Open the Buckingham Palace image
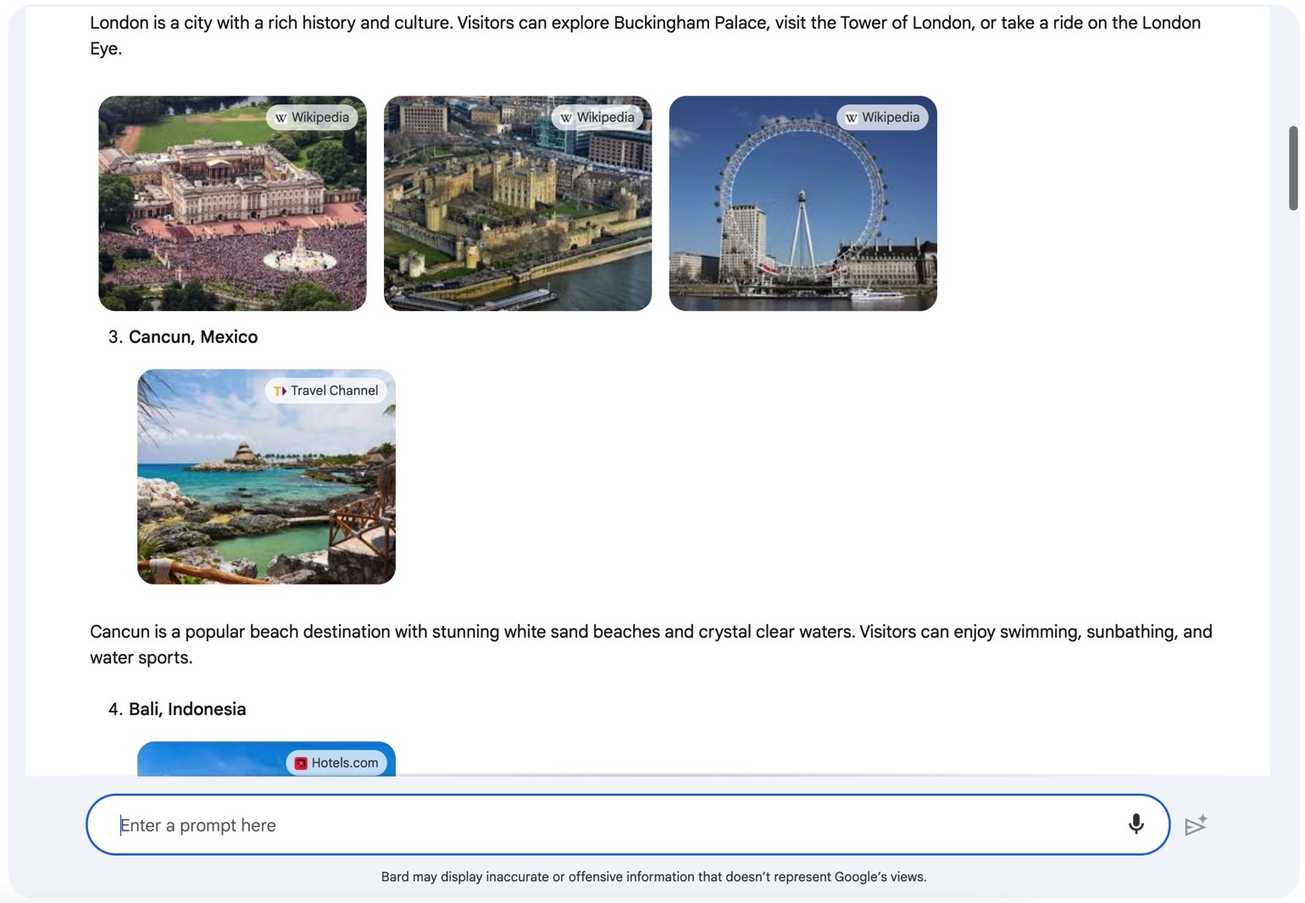The width and height of the screenshot is (1305, 903). coord(232,203)
